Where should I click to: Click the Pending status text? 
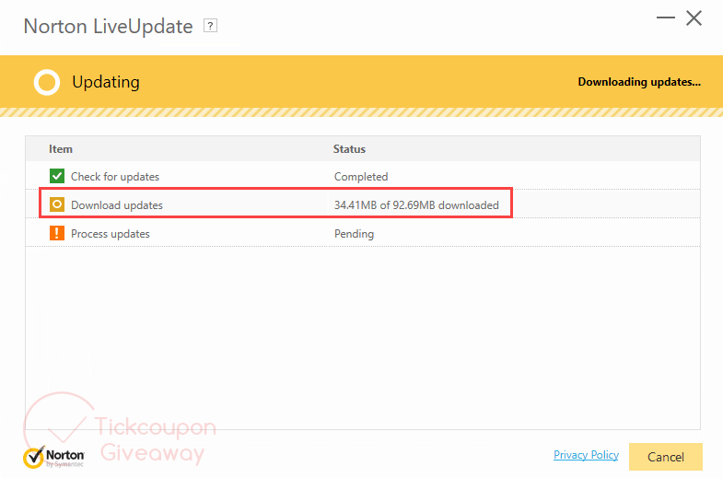[354, 234]
